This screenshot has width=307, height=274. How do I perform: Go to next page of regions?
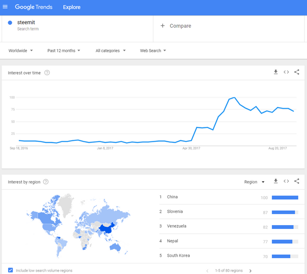250,271
